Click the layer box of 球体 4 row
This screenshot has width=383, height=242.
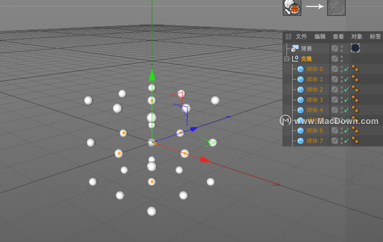point(335,110)
